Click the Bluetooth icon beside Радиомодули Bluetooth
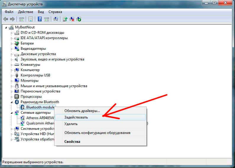The image size is (235, 168). coord(17,102)
